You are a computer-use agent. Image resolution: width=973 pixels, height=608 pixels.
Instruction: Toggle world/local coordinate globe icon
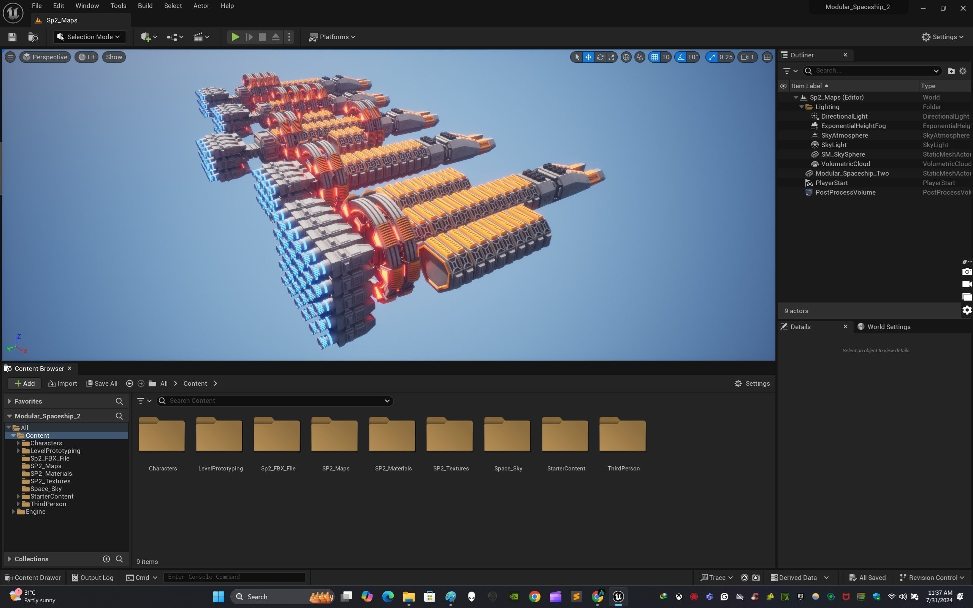point(626,57)
